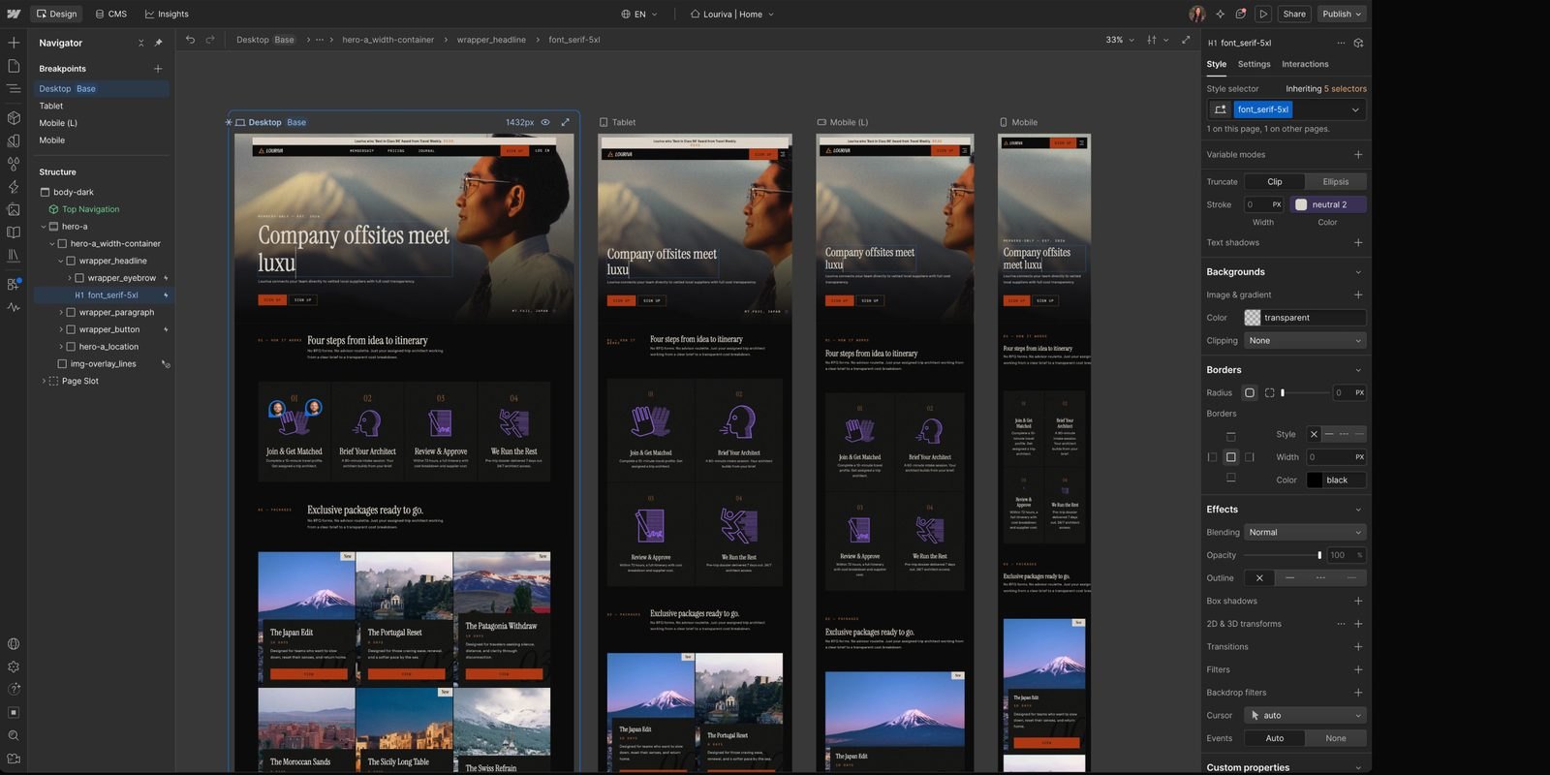Set Events to None
This screenshot has width=1550, height=775.
point(1336,738)
